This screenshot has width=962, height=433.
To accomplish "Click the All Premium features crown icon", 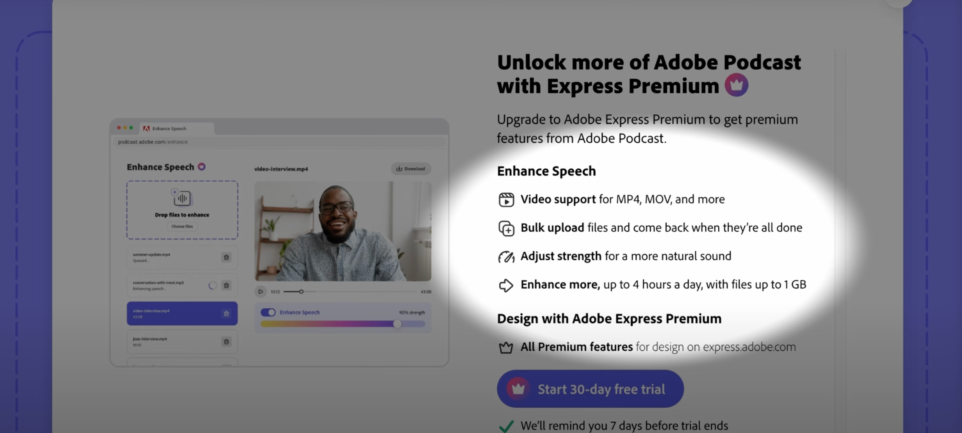I will point(506,348).
